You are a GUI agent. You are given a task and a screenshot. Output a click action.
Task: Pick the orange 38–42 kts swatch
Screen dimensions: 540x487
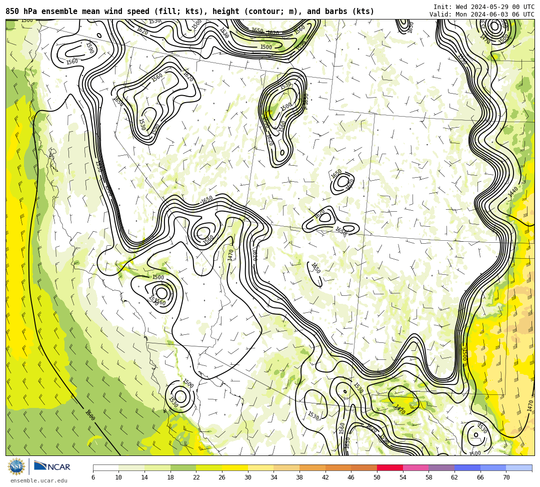(x=312, y=467)
